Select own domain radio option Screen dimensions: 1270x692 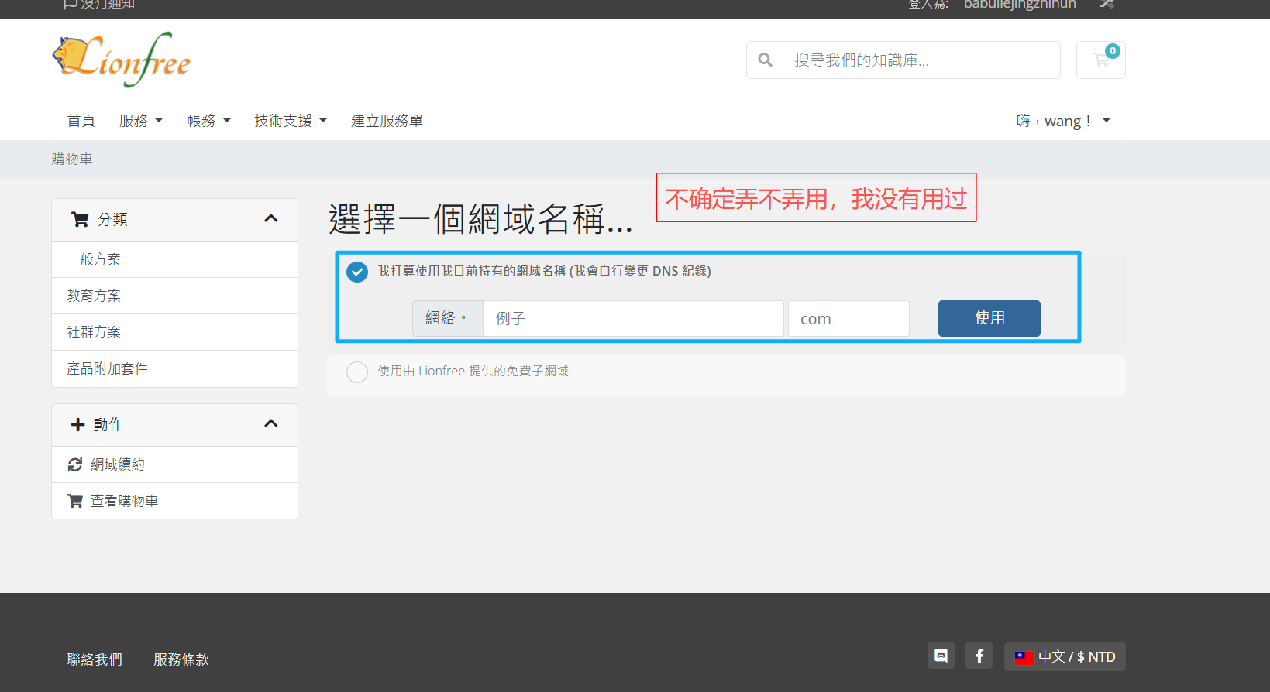[x=357, y=272]
